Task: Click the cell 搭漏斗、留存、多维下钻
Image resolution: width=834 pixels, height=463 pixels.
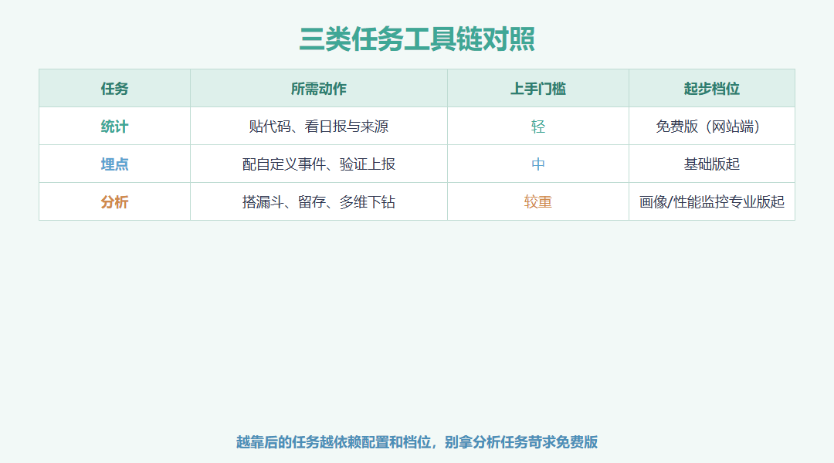Action: pyautogui.click(x=319, y=202)
